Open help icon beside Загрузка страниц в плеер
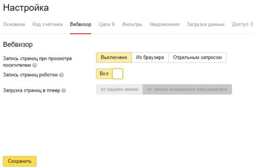255x168 pixels. (x=64, y=90)
